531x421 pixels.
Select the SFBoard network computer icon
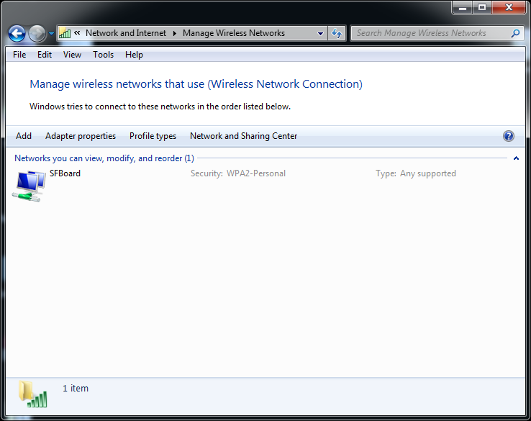tap(29, 186)
